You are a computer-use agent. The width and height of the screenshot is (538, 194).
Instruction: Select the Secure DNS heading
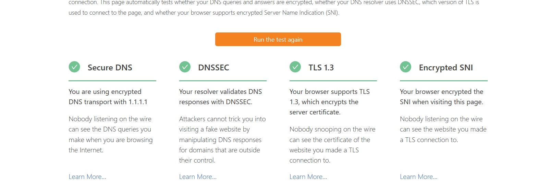(110, 68)
